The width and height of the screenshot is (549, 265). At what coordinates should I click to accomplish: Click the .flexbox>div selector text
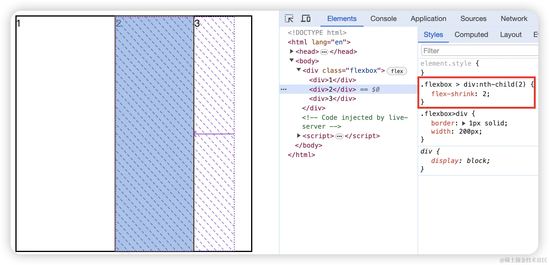(x=444, y=114)
